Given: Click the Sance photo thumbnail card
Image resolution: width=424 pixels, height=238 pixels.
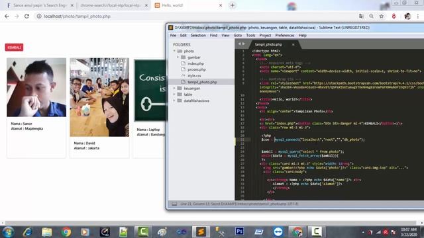Looking at the screenshot, I should [36, 87].
